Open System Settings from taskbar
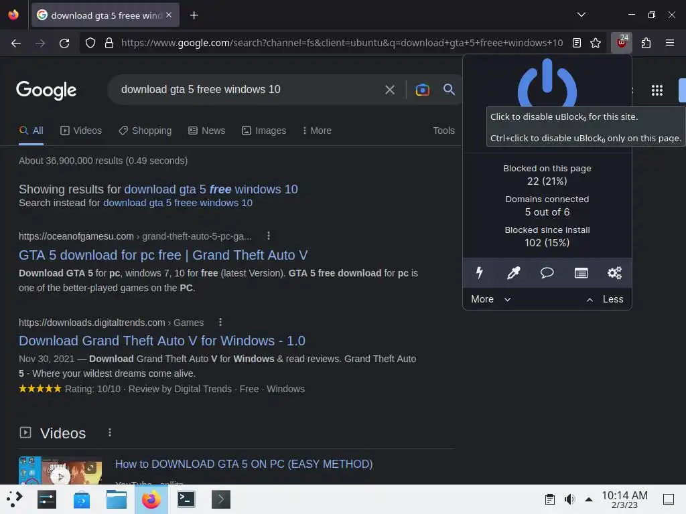Viewport: 686px width, 514px height. [47, 499]
